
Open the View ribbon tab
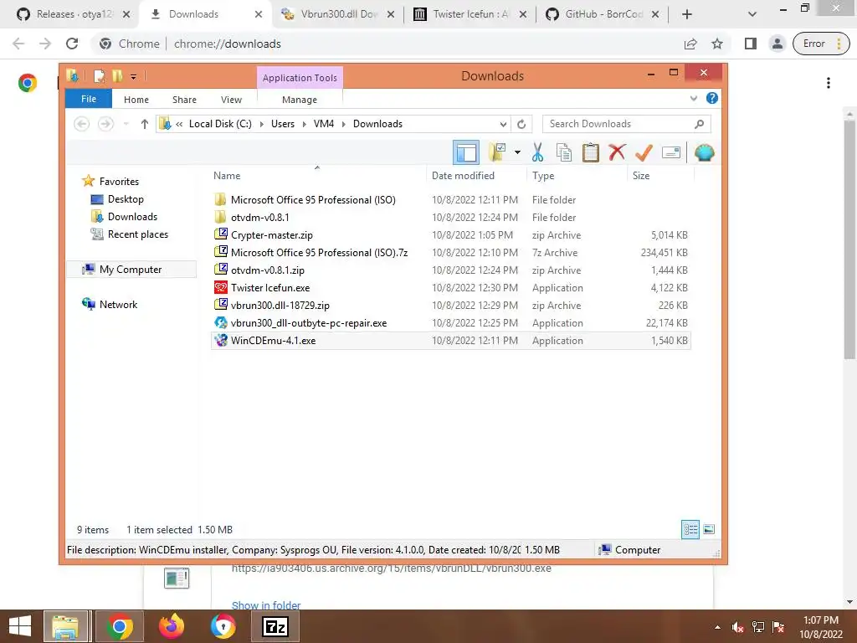(x=231, y=100)
